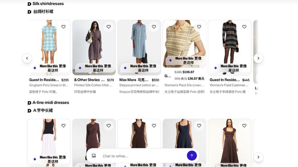Favorite the white skirt A-line dress heart
This screenshot has width=298, height=167.
pos(64,125)
